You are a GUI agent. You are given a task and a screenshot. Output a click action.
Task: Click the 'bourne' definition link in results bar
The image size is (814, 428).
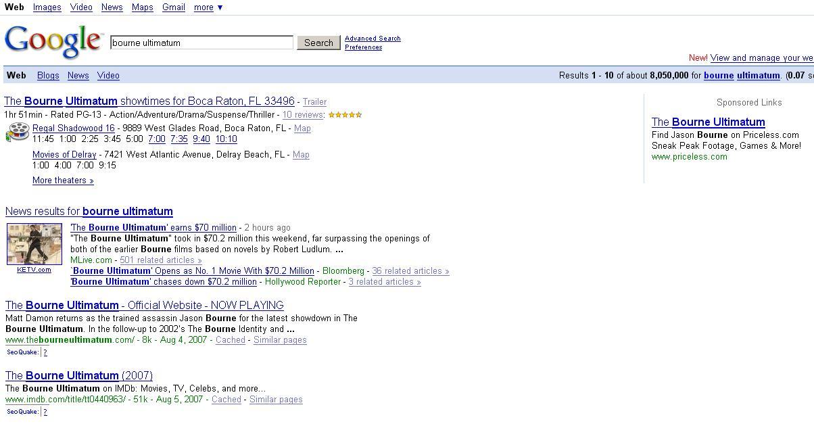click(x=719, y=76)
